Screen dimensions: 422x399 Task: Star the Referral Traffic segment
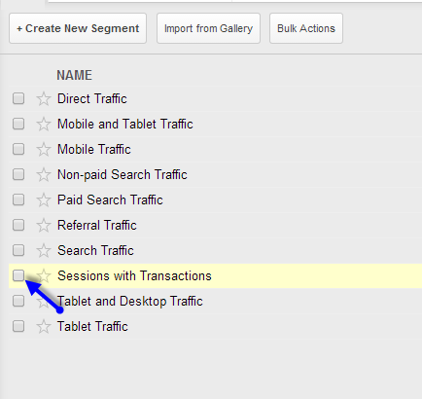tap(44, 226)
